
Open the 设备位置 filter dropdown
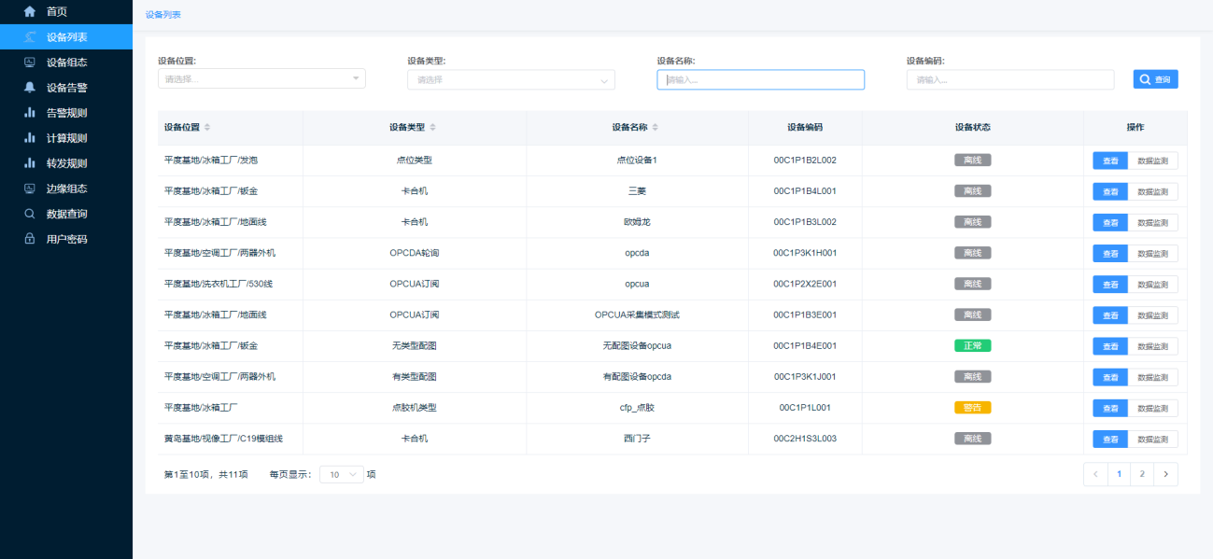(261, 79)
